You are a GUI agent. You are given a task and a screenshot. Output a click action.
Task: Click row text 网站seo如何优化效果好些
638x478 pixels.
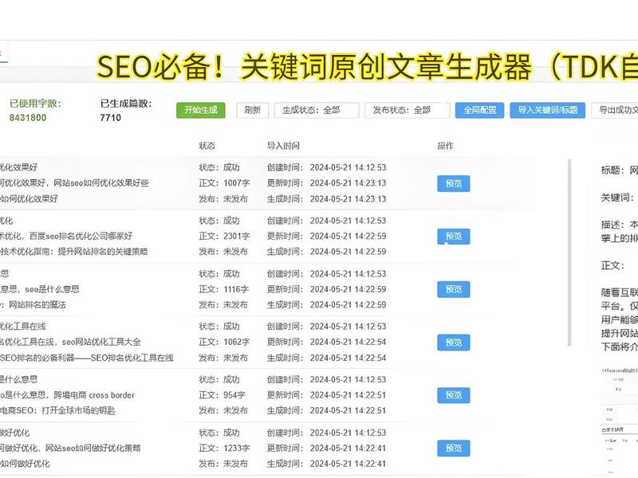(101, 183)
